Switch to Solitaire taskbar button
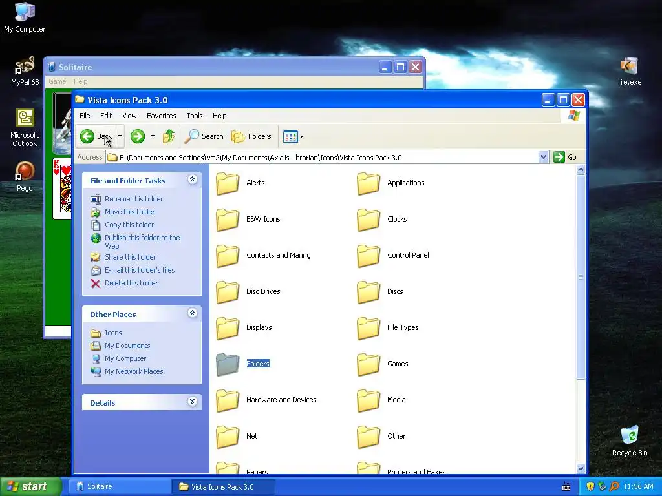Viewport: 662px width, 496px height. pos(120,486)
